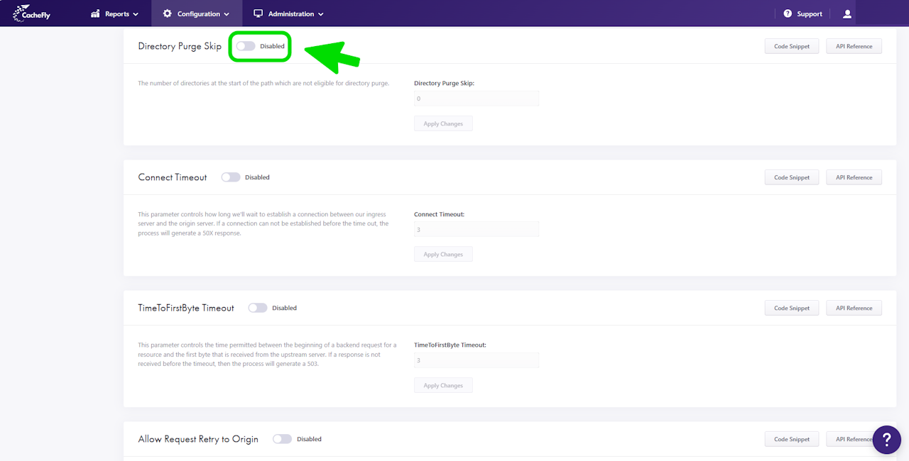Expand the Administration dropdown chevron
909x461 pixels.
tap(320, 14)
